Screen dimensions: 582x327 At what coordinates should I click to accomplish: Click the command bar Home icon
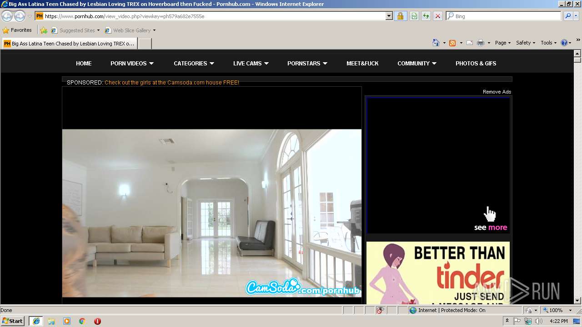coord(436,43)
